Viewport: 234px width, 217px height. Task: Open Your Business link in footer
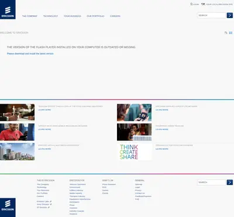(43, 190)
